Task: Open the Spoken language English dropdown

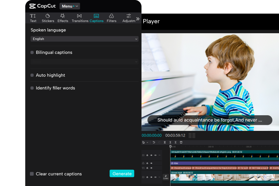Action: 84,39
